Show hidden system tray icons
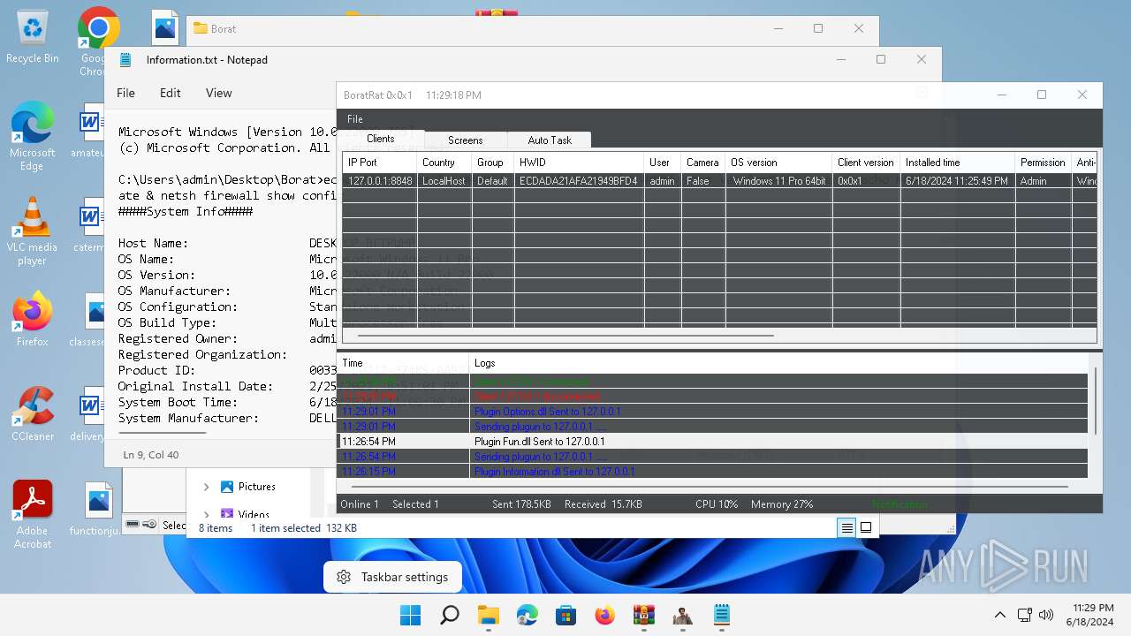This screenshot has height=636, width=1131. coord(999,615)
